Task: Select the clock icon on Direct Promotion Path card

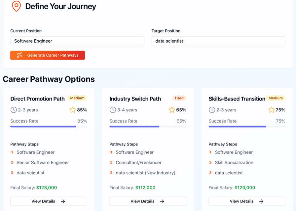Action: coord(13,109)
